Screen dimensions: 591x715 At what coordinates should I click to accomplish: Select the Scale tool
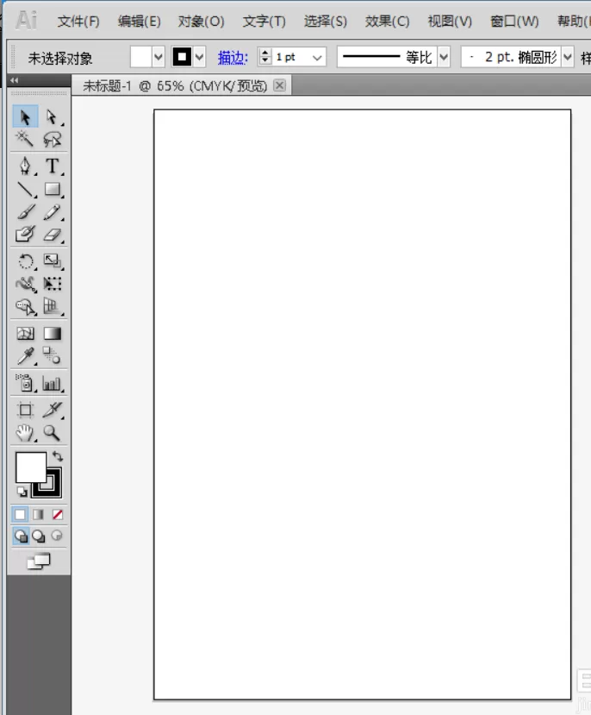[52, 261]
